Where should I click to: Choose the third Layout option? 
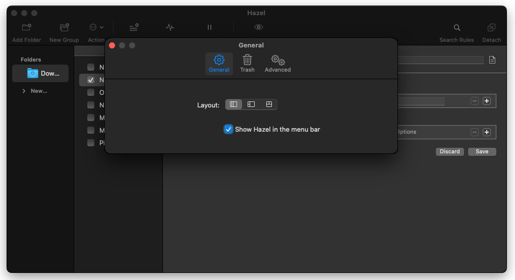pos(269,104)
